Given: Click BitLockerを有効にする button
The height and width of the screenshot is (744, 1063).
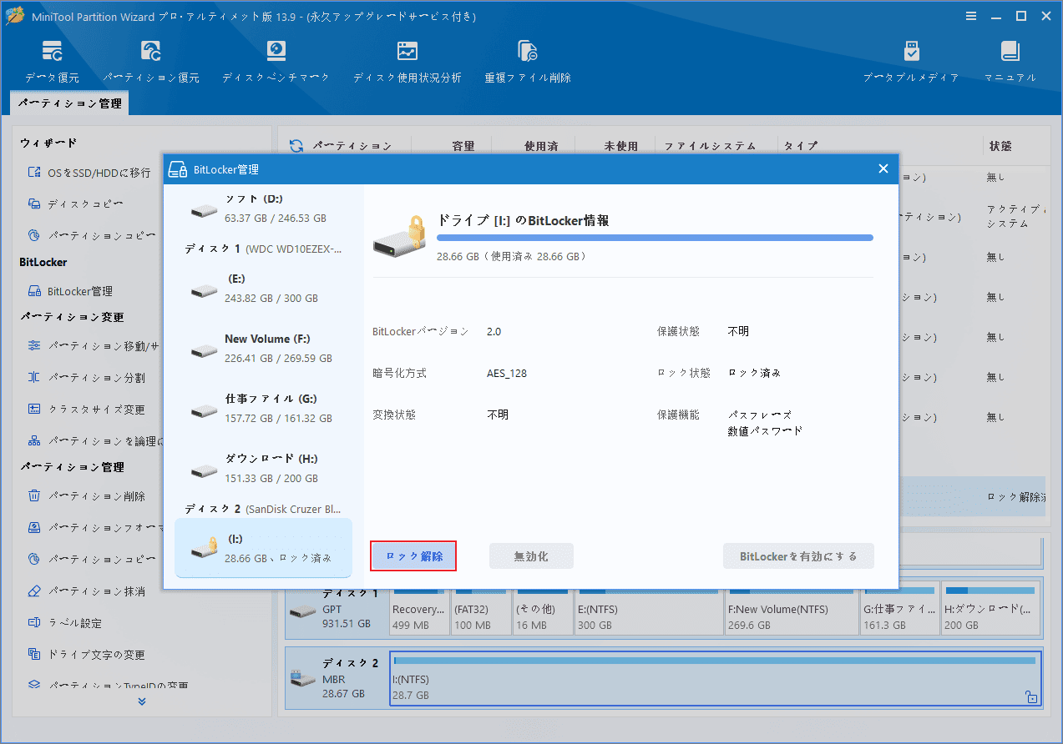Looking at the screenshot, I should pyautogui.click(x=798, y=556).
